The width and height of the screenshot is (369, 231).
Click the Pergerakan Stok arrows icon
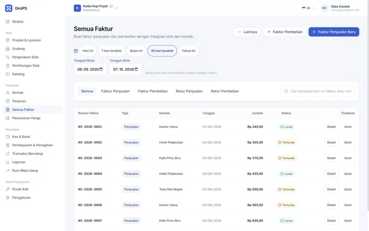[8, 57]
